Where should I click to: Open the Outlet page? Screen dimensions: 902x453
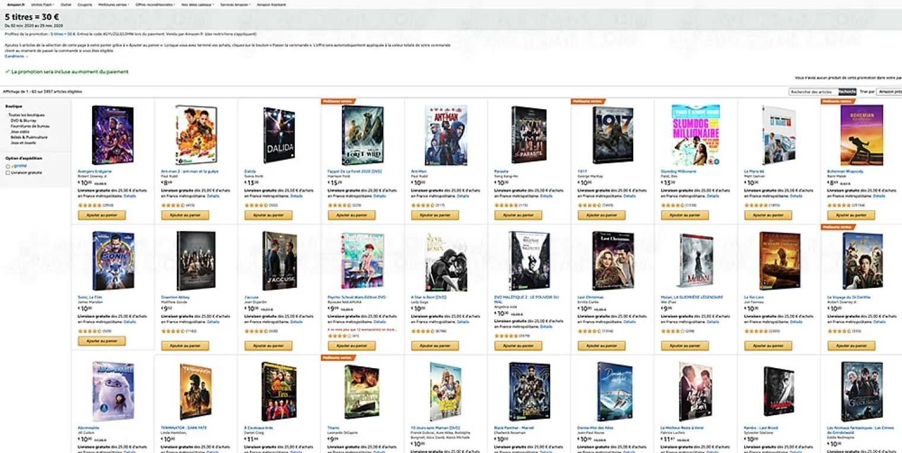(x=66, y=4)
